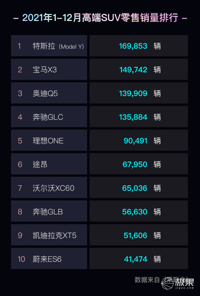Viewport: 200px width, 296px height.
Task: Select the 奥迪Q5 row label
Action: coord(45,93)
